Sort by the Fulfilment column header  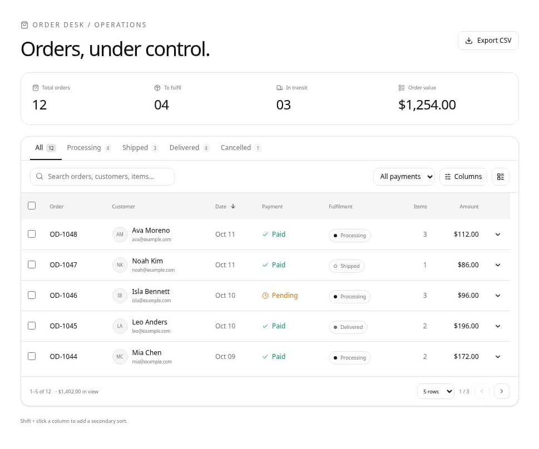tap(340, 207)
